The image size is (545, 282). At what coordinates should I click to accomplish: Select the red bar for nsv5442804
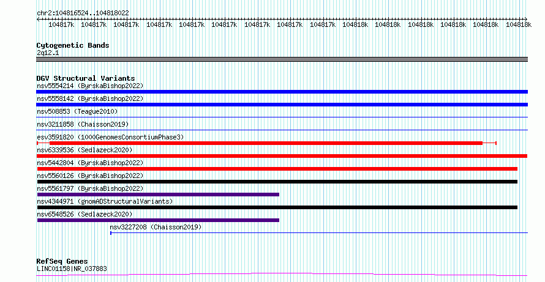[277, 169]
